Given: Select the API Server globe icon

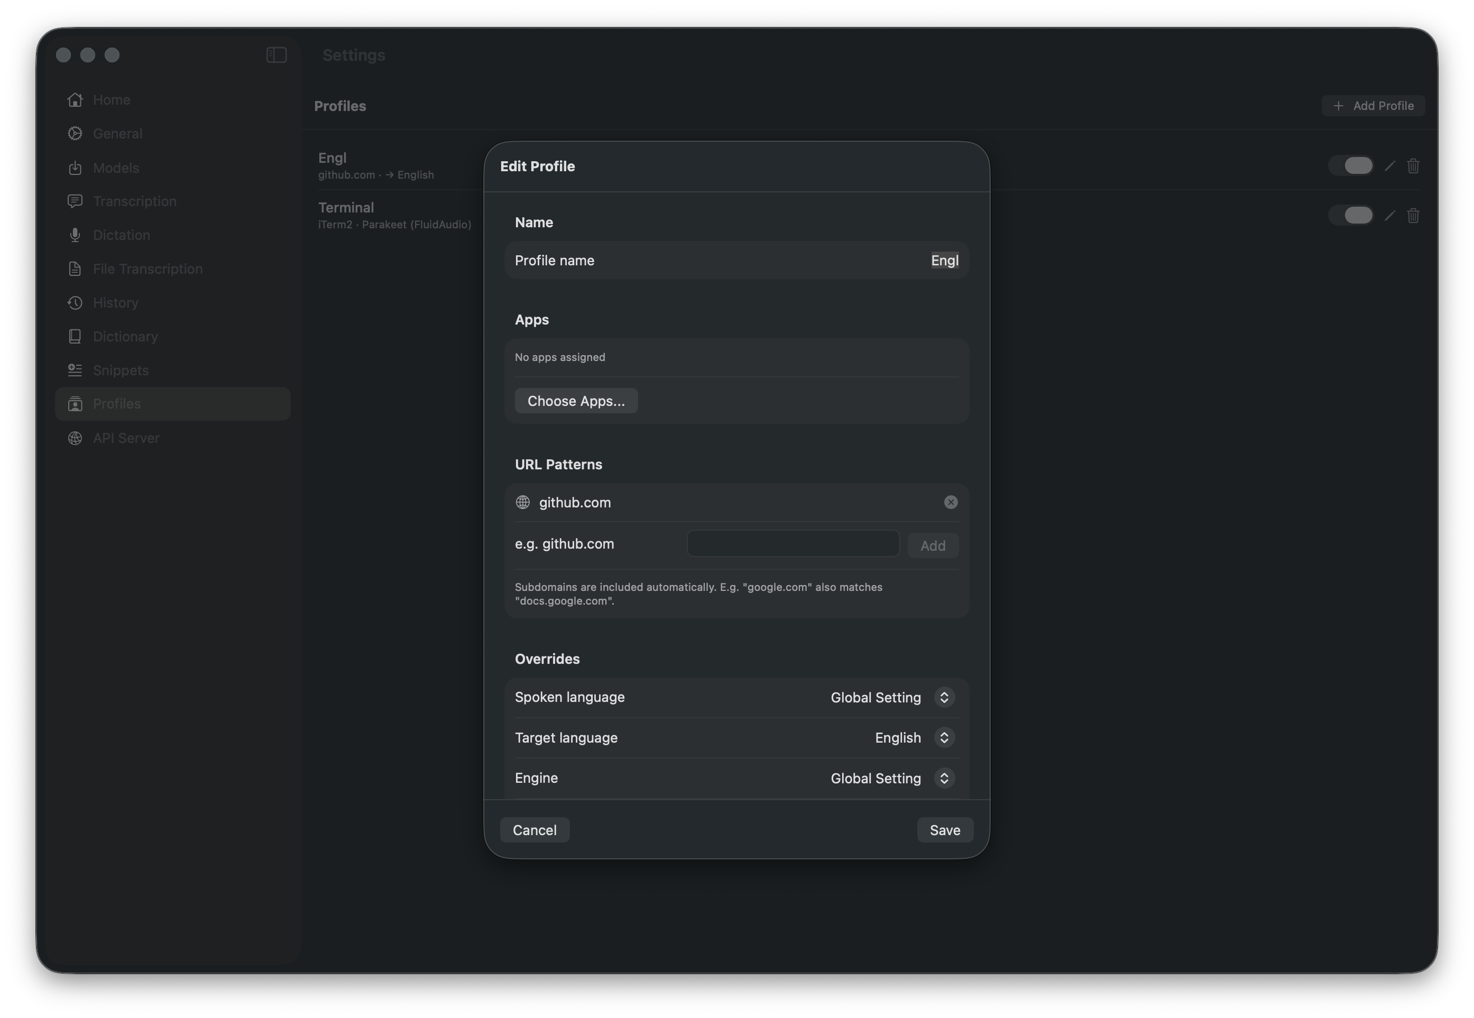Looking at the screenshot, I should [75, 438].
